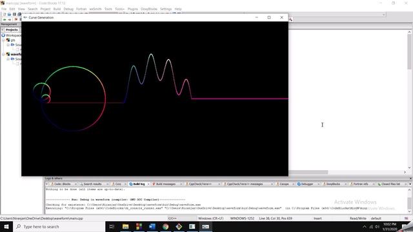This screenshot has height=232, width=413.
Task: Open the Fortran menu
Action: click(81, 9)
